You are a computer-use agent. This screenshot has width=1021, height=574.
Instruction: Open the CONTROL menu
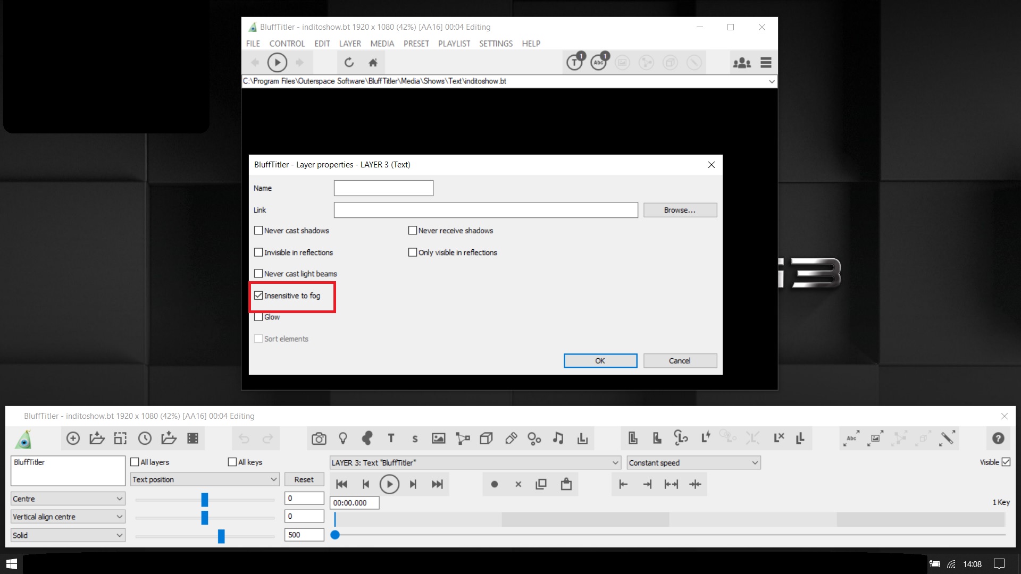click(287, 44)
